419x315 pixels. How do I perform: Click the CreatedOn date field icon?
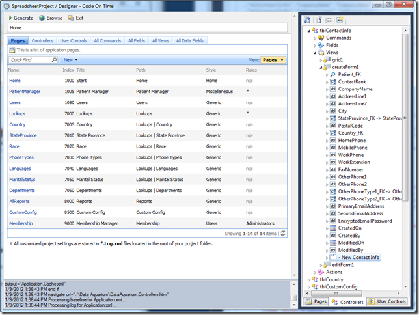click(333, 228)
